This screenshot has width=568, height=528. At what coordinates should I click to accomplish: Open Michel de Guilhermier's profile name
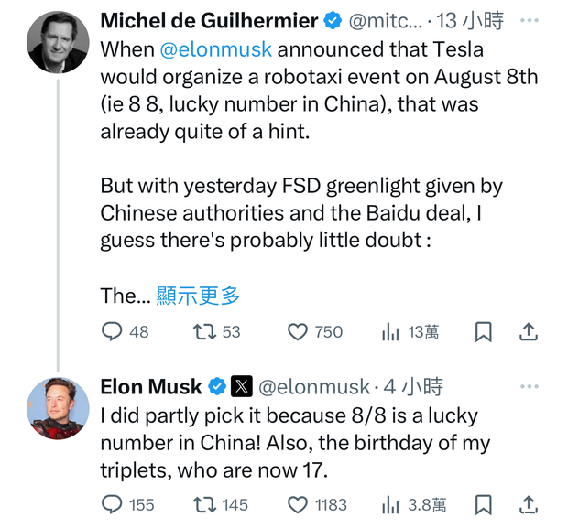pyautogui.click(x=209, y=20)
